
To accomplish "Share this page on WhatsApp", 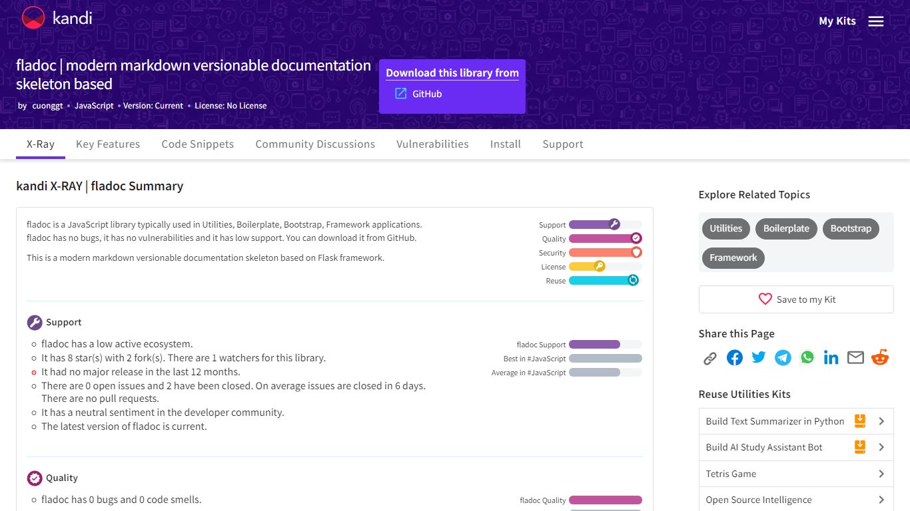I will pos(807,357).
